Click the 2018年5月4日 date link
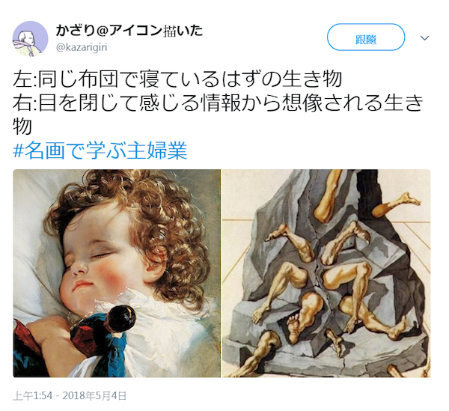This screenshot has height=411, width=449. click(x=94, y=396)
